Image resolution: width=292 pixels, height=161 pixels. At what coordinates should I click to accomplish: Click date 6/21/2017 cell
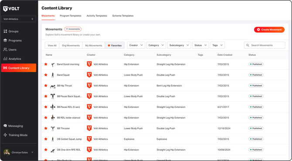pyautogui.click(x=223, y=107)
